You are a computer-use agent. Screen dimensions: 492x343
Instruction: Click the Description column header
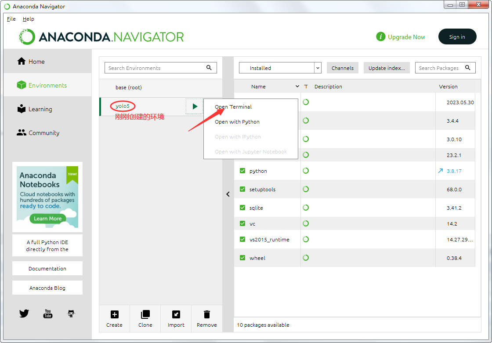(328, 87)
